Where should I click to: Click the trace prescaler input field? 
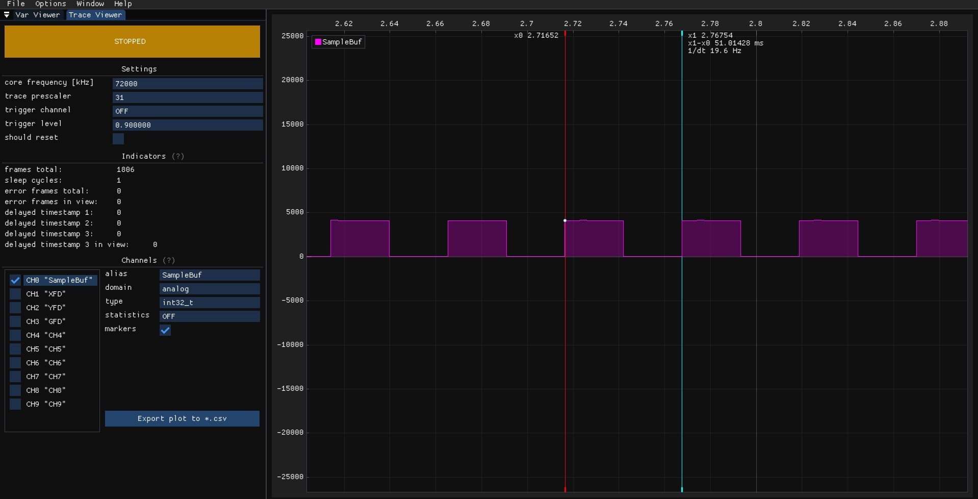(187, 97)
